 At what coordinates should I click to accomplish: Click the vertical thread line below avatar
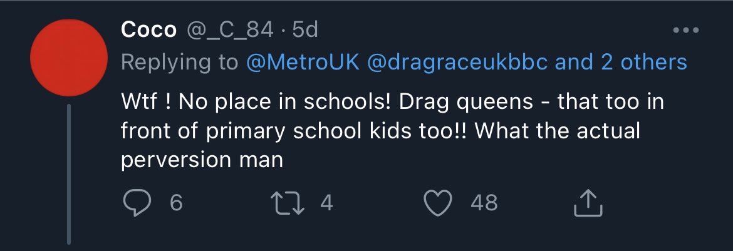click(69, 175)
